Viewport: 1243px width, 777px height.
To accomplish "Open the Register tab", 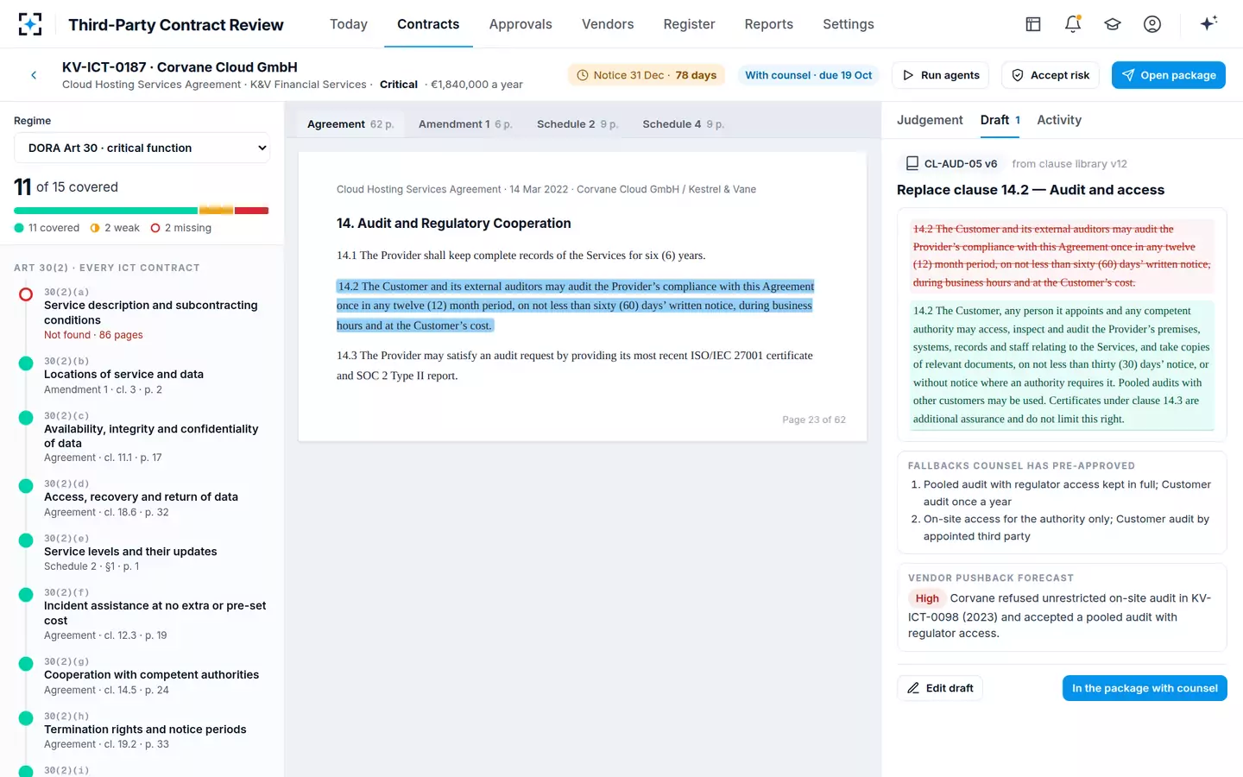I will tap(689, 24).
